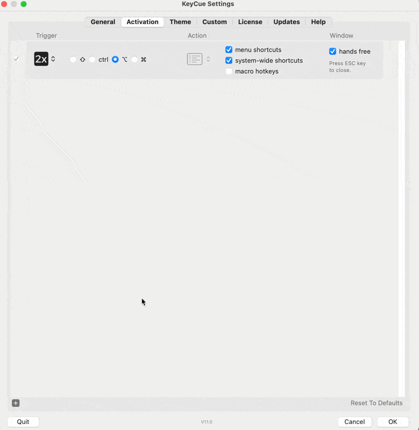
Task: Close the KeyCue Settings window
Action: pos(4,4)
